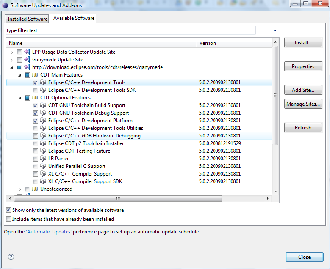The width and height of the screenshot is (330, 269).
Task: Toggle Show only the latest versions option
Action: coord(8,210)
